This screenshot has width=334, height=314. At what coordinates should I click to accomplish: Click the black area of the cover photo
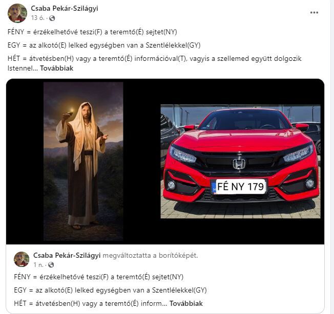142,162
